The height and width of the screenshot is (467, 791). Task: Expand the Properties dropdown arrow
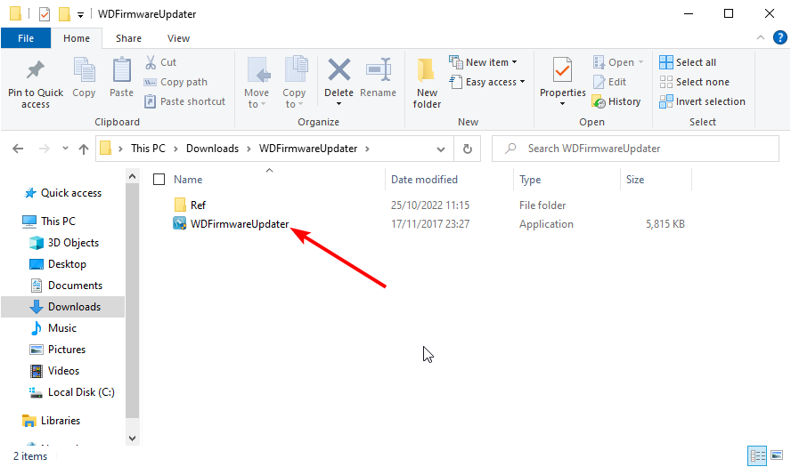click(562, 104)
